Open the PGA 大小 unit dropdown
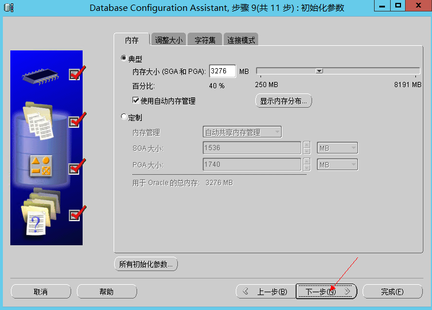 [x=337, y=164]
